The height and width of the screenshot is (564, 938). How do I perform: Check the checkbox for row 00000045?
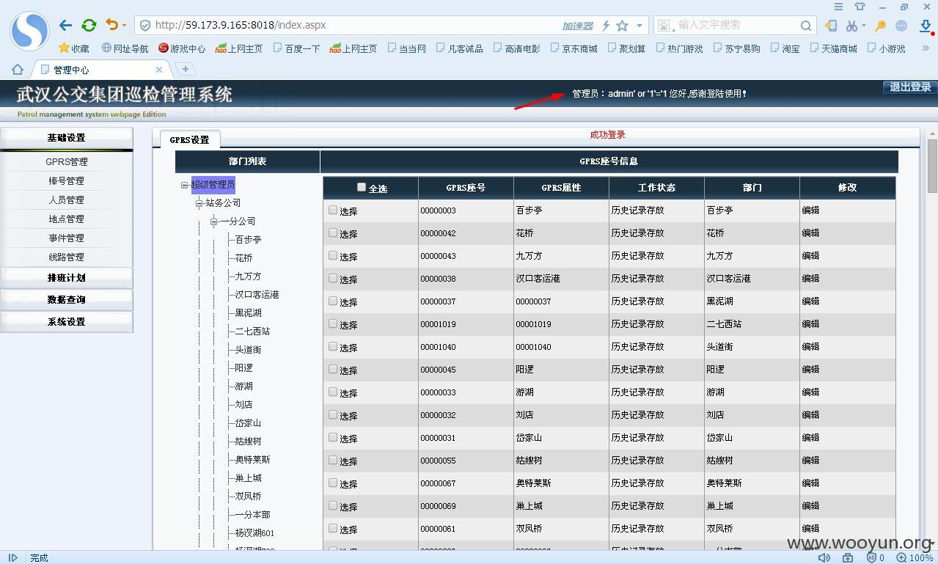tap(332, 369)
